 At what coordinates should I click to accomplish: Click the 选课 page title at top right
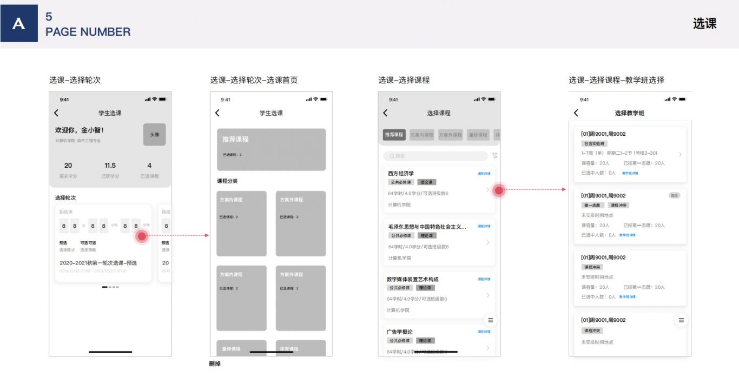coord(705,23)
